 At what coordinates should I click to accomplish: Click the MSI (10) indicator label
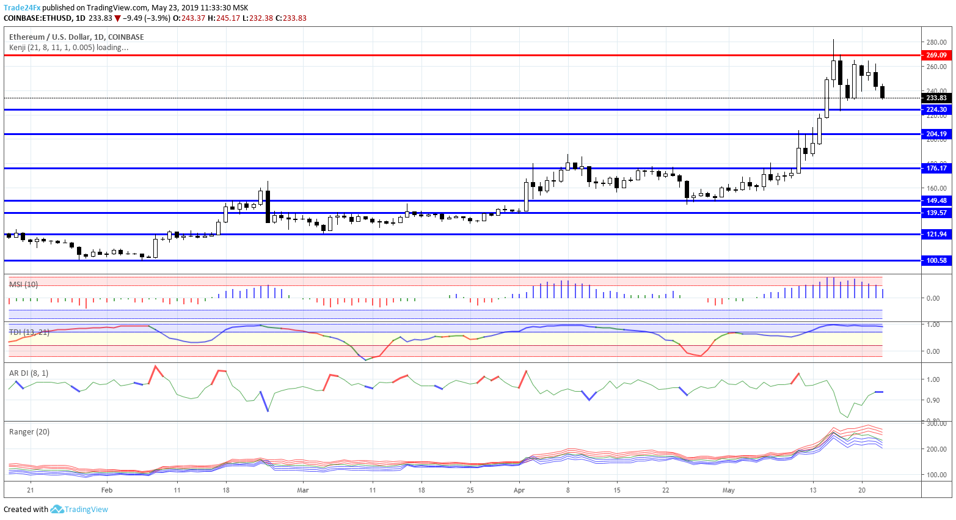(23, 284)
